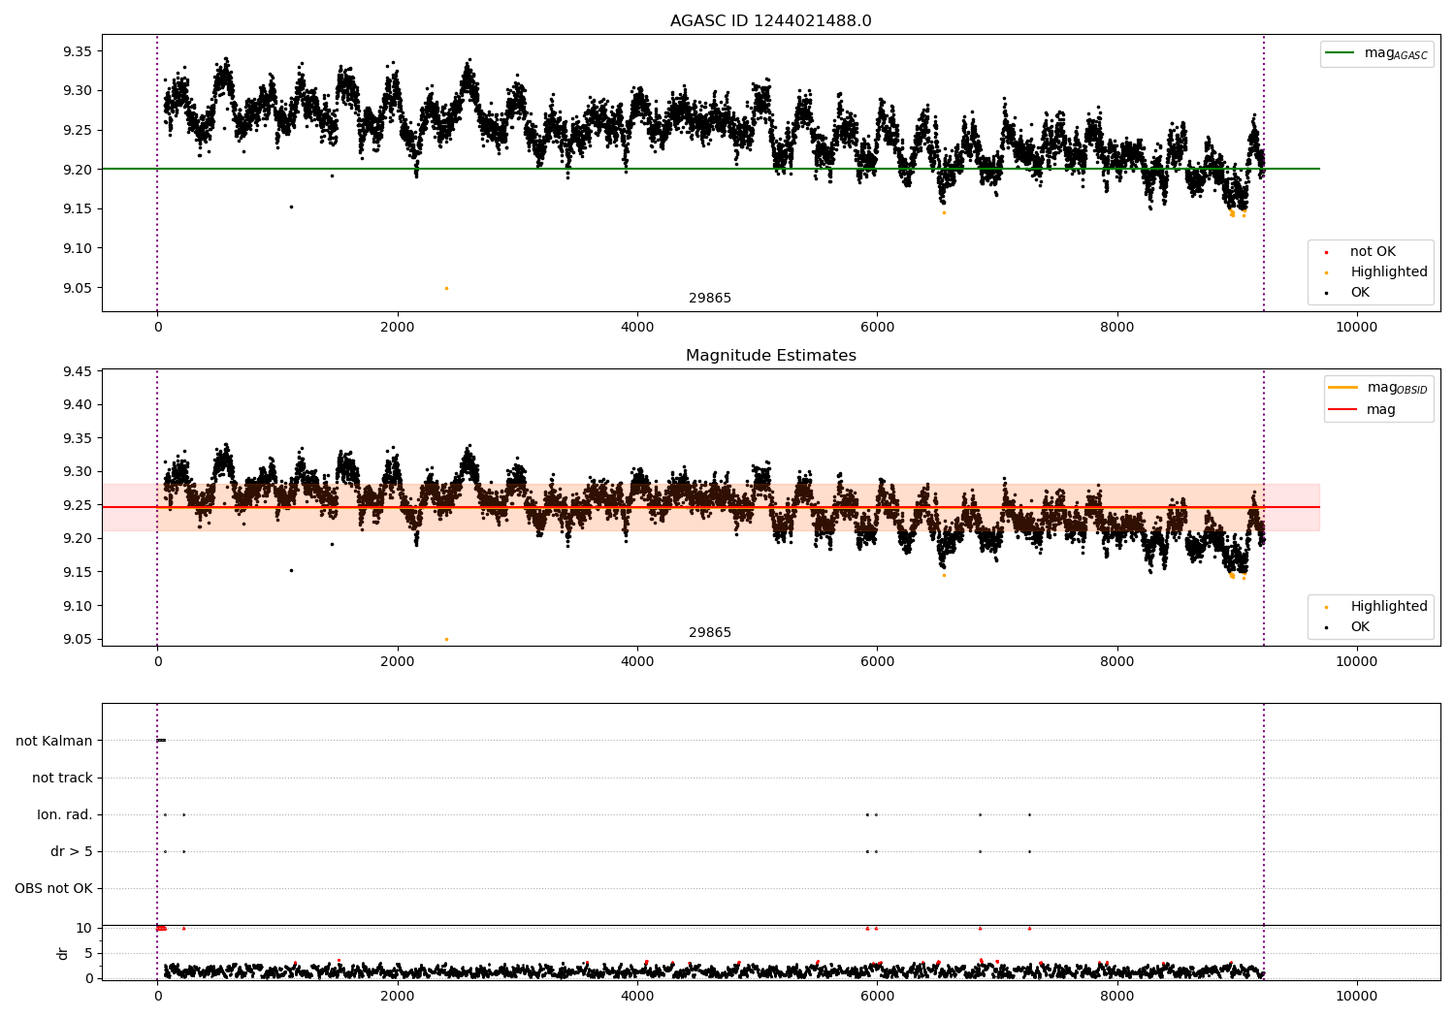1455x1018 pixels.
Task: Click the 9.10 y-tick in the middle plot
Action: click(77, 607)
